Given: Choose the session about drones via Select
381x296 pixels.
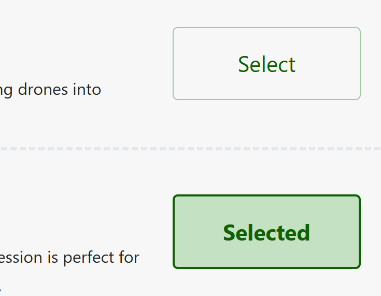Looking at the screenshot, I should (266, 64).
